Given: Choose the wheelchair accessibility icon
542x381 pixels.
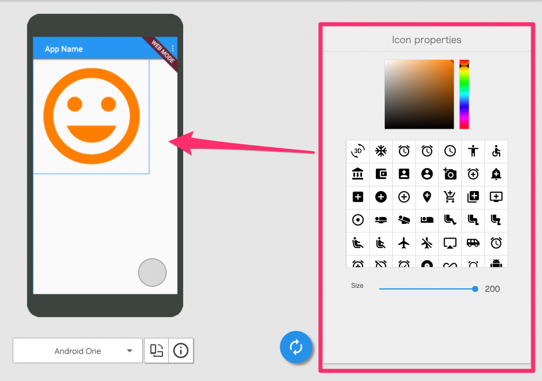Looking at the screenshot, I should click(496, 151).
